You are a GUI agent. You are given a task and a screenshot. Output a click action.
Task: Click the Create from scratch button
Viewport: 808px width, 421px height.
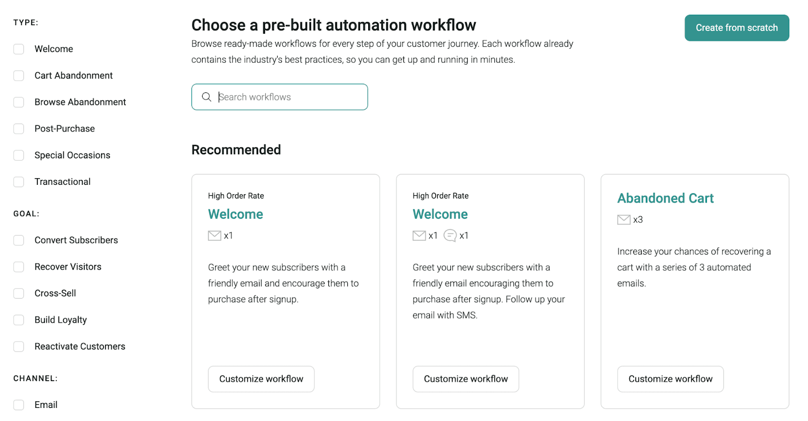737,28
